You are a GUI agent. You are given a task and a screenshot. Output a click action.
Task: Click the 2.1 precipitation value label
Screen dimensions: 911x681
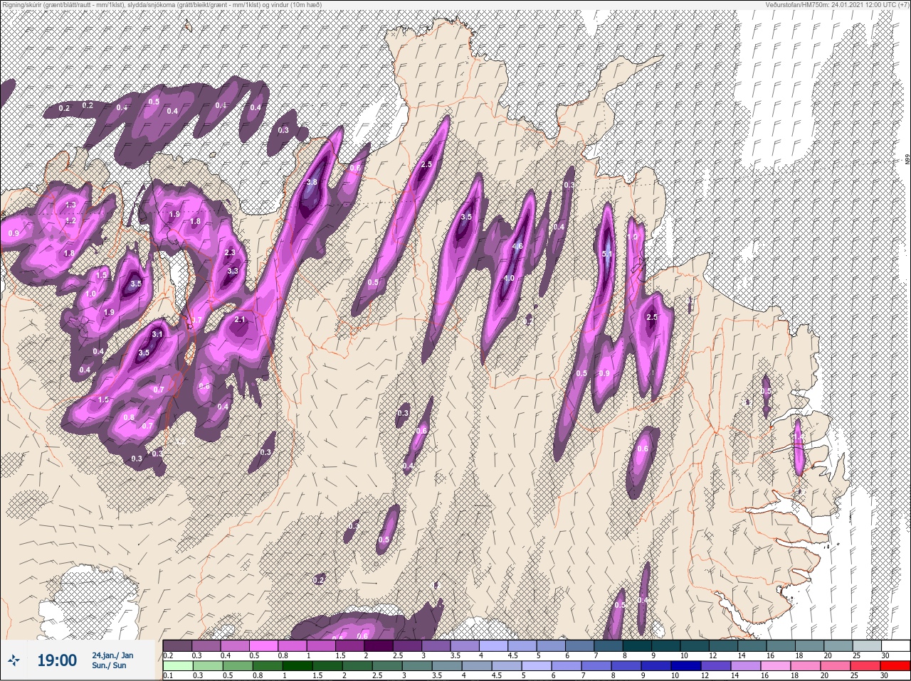click(240, 319)
